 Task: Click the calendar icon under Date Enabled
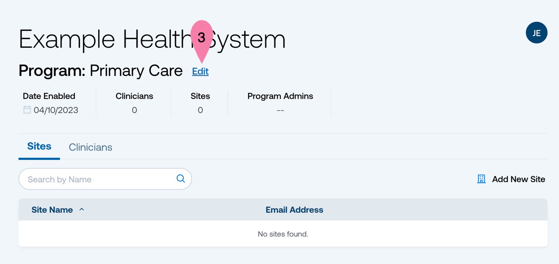27,110
